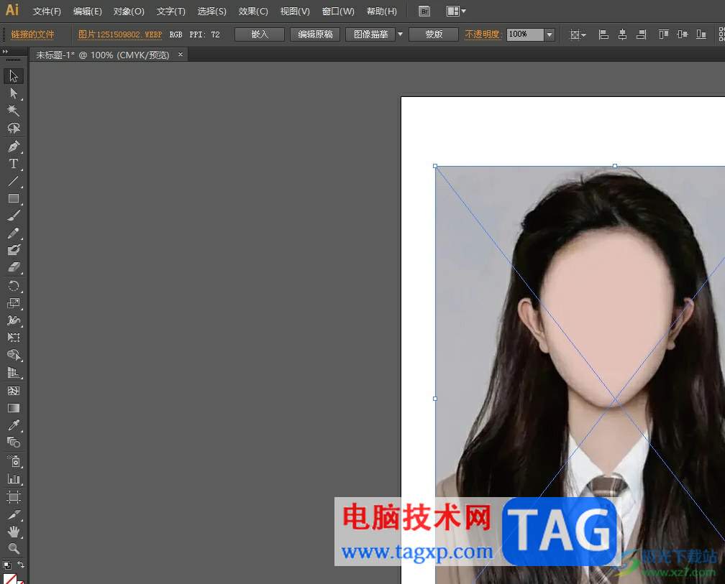Viewport: 725px width, 584px height.
Task: Open the 不透明度 opacity panel link
Action: click(x=482, y=34)
